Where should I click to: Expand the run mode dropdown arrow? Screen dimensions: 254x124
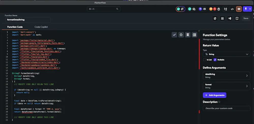(x=250, y=9)
